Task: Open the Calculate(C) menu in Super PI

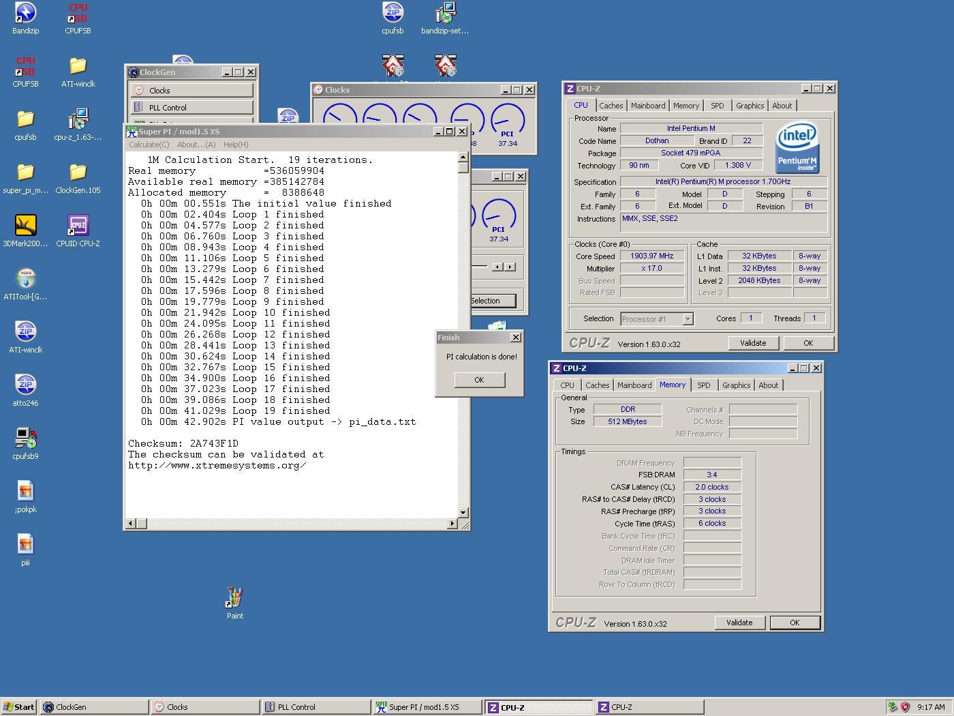Action: pos(149,145)
